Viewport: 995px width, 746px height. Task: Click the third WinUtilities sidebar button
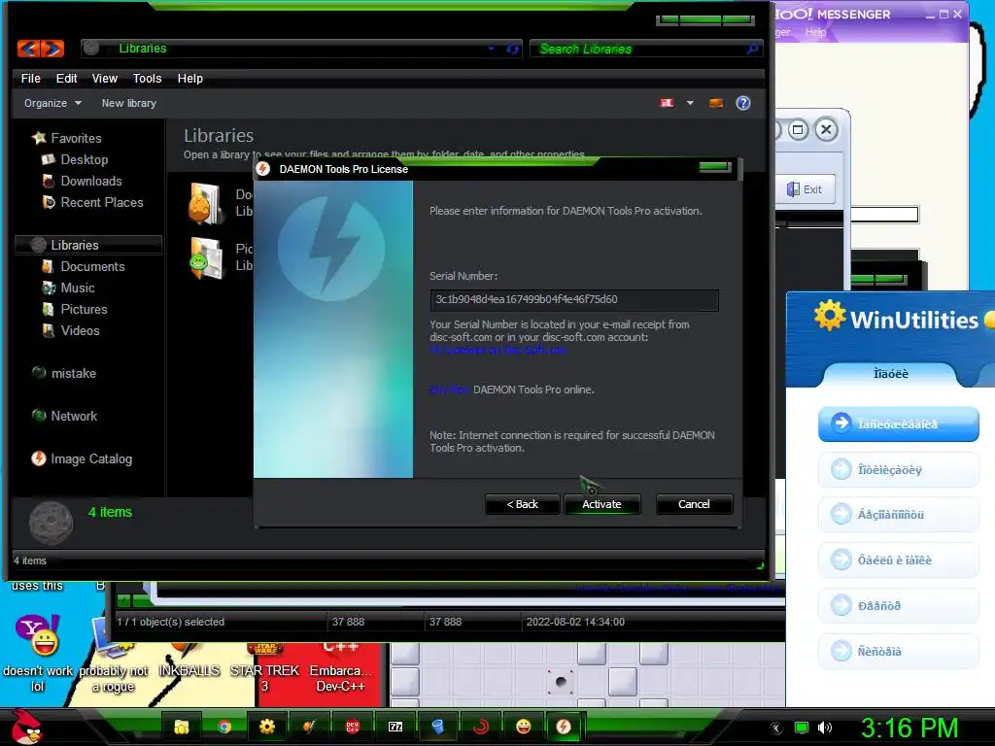[898, 515]
